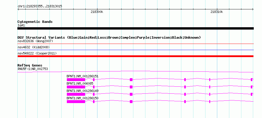Click the nsv832636 (Wong2007) variant label
This screenshot has width=262, height=118.
[35, 41]
